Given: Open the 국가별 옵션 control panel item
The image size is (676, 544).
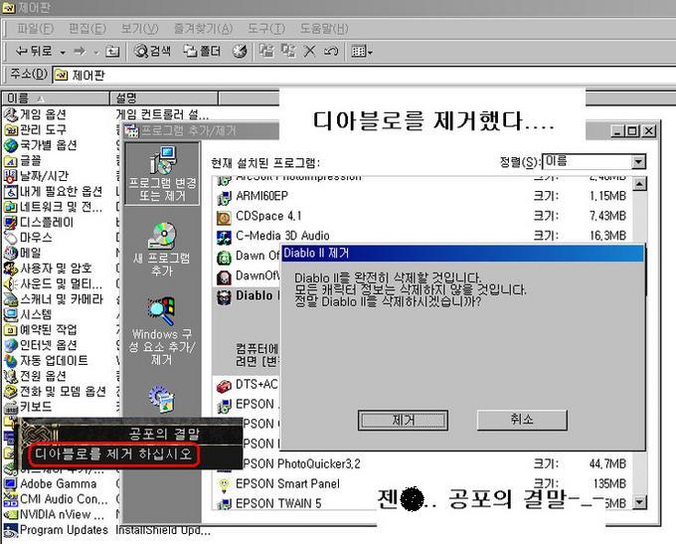Looking at the screenshot, I should coord(41,145).
